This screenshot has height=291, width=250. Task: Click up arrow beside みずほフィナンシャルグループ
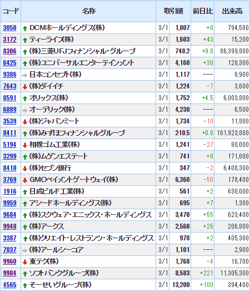[25, 134]
